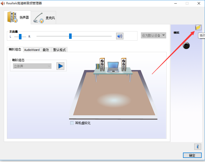Open the AudioWizard tab
The height and width of the screenshot is (162, 205).
coord(32,50)
